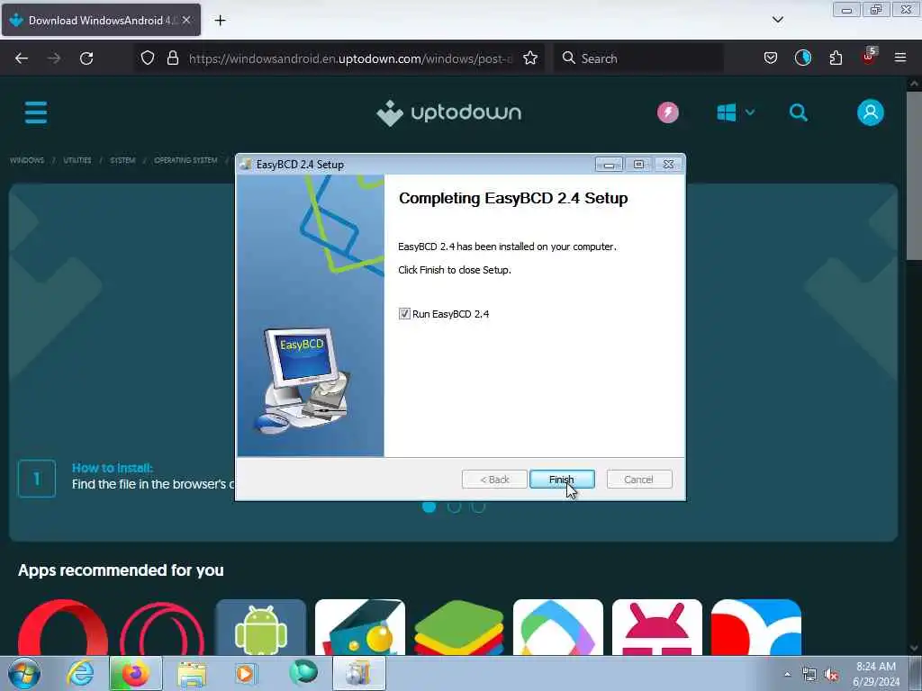Image resolution: width=922 pixels, height=691 pixels.
Task: Click the URL address bar
Action: (x=350, y=58)
